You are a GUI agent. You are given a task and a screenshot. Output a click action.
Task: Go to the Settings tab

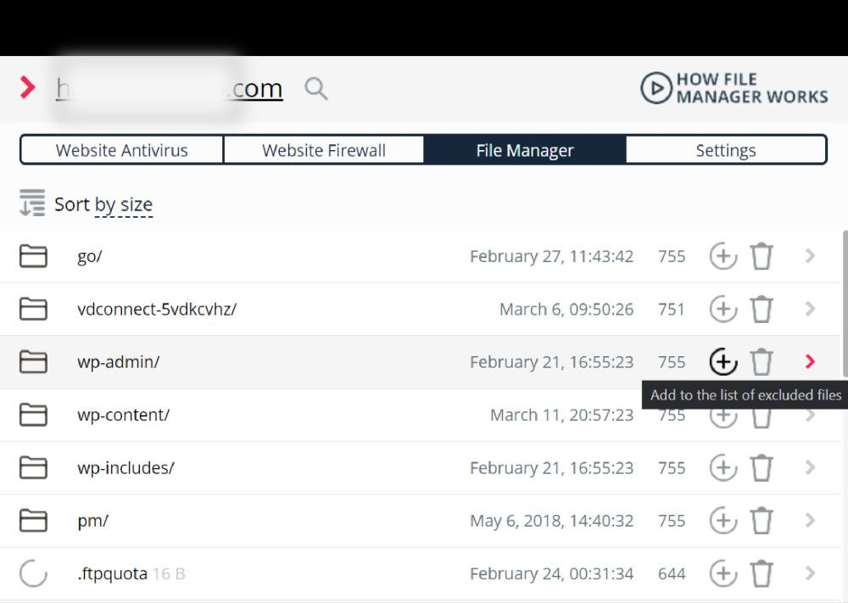725,151
